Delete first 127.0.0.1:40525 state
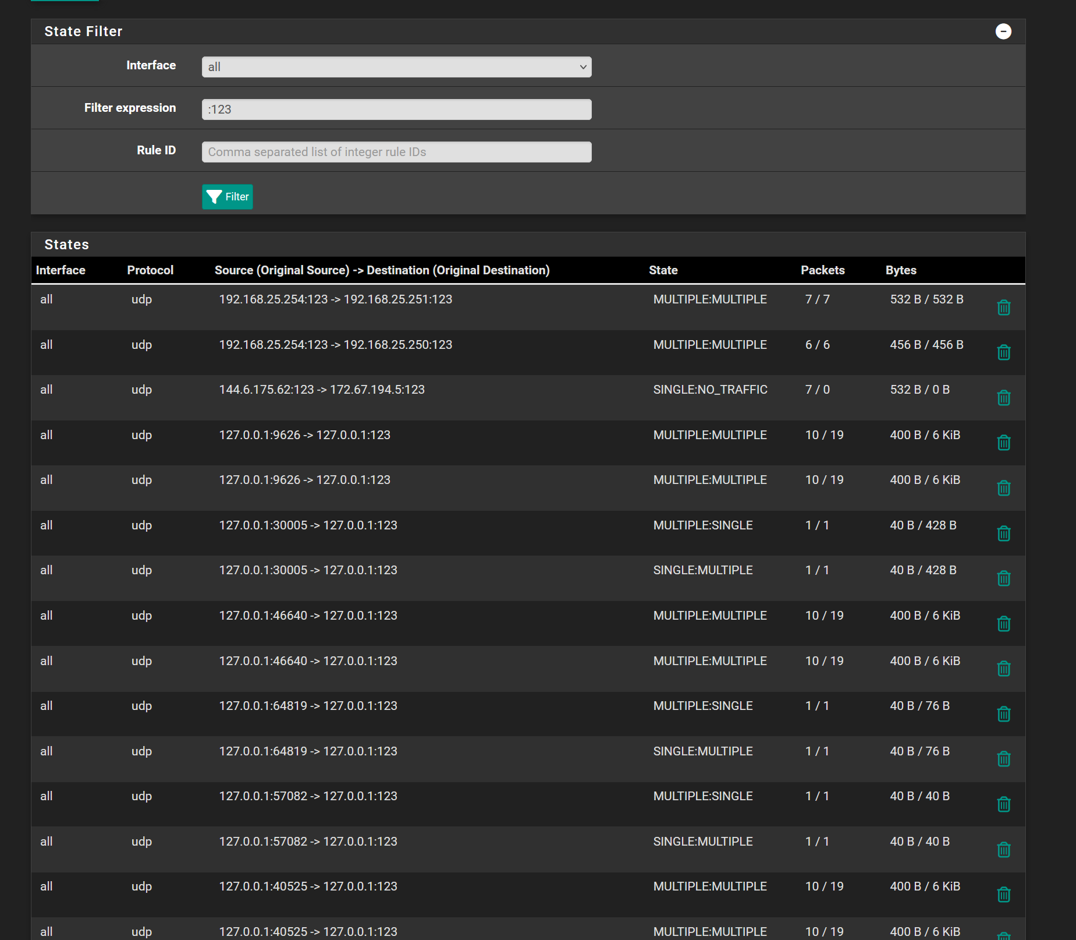 pos(1004,894)
